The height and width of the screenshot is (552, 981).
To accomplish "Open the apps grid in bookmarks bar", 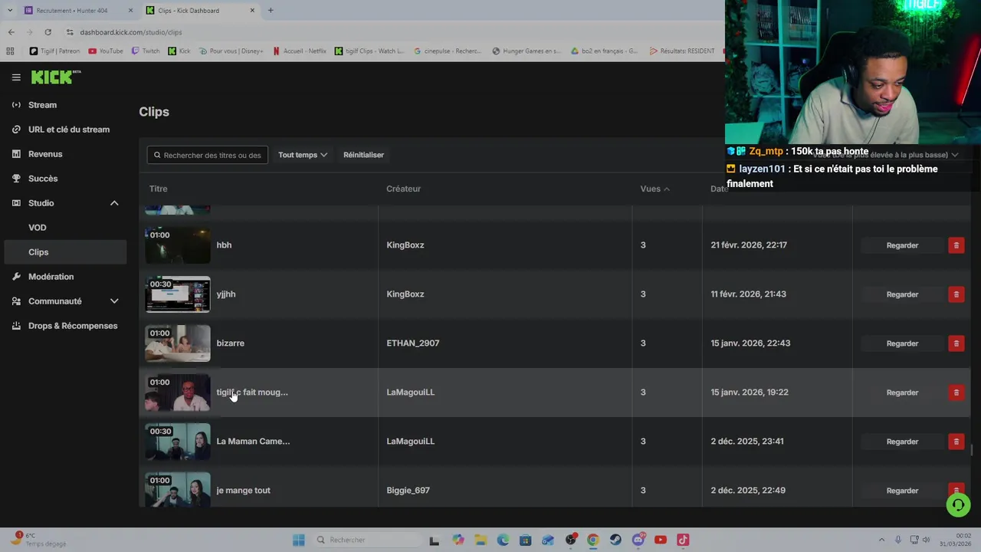I will (x=10, y=51).
